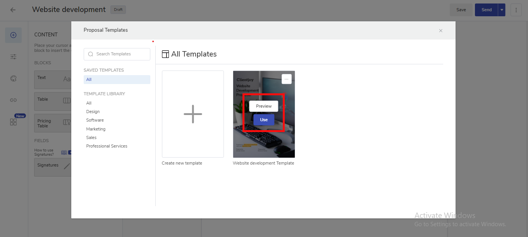
Task: Click the Create new template tile
Action: (x=193, y=114)
